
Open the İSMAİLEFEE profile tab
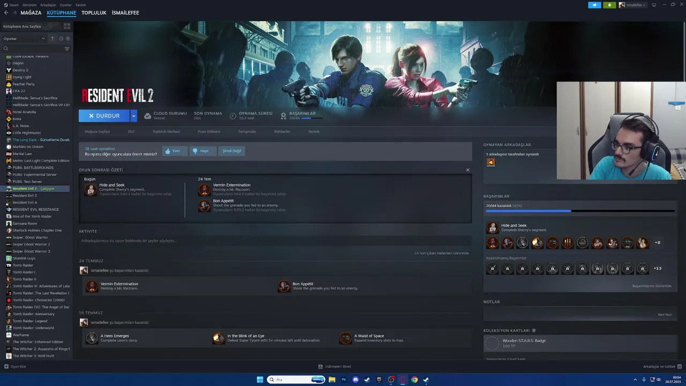point(125,13)
